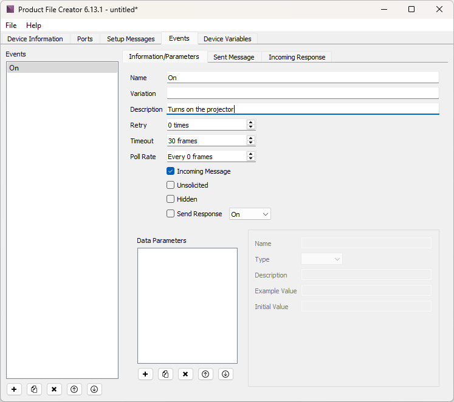Image resolution: width=454 pixels, height=402 pixels.
Task: Open the File menu
Action: point(11,26)
